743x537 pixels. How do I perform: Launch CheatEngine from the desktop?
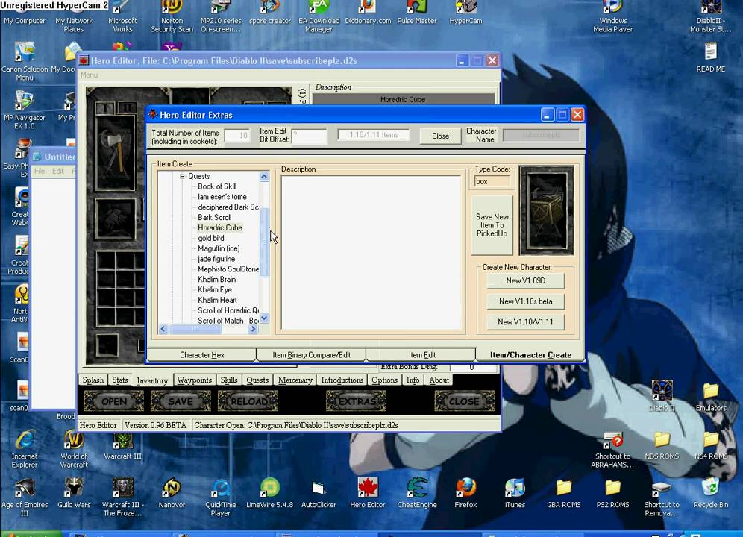(x=416, y=494)
